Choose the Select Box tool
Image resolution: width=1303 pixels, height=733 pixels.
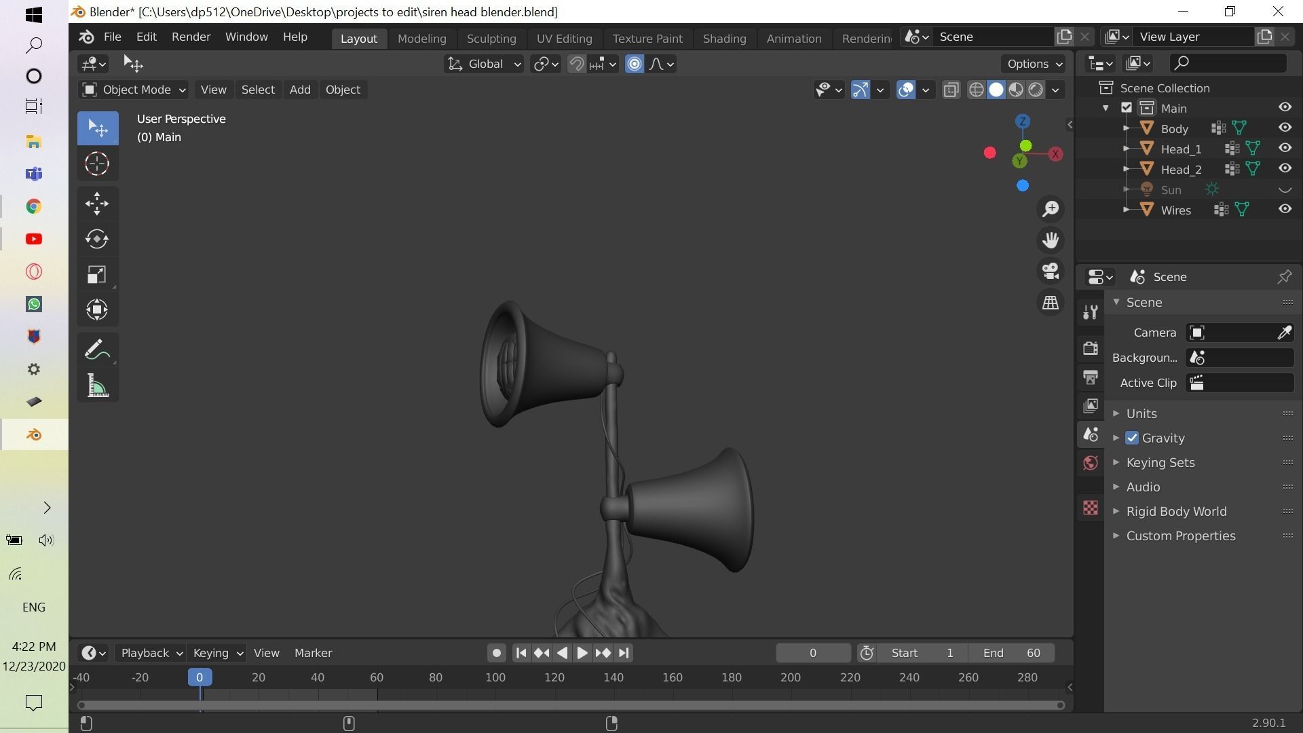(x=97, y=128)
